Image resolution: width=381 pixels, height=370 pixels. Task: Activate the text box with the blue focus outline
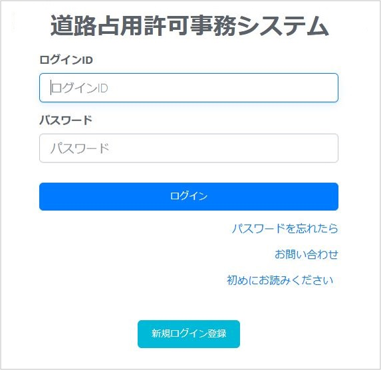pos(189,88)
